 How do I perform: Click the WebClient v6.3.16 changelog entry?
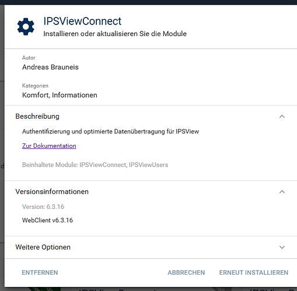point(47,220)
